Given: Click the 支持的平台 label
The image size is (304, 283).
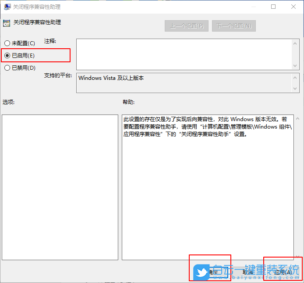Looking at the screenshot, I should [x=58, y=75].
